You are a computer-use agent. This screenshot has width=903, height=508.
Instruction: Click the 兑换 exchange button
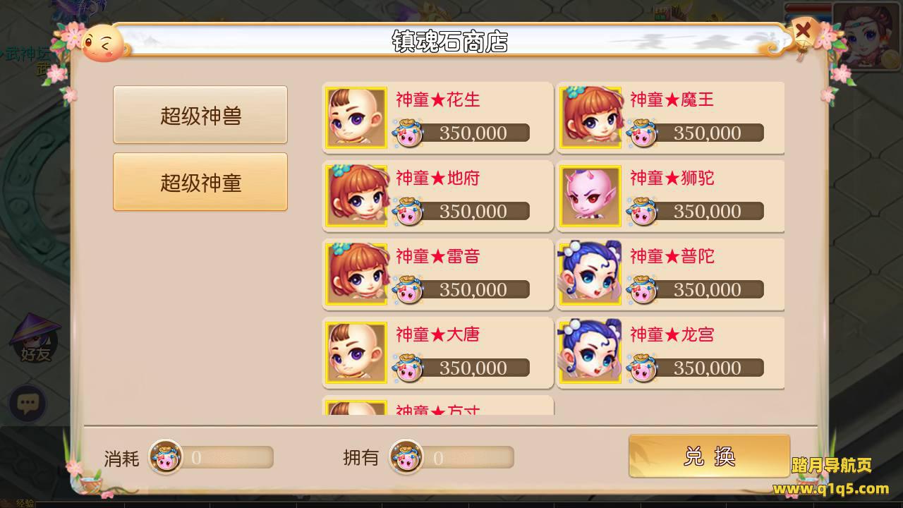pyautogui.click(x=709, y=456)
